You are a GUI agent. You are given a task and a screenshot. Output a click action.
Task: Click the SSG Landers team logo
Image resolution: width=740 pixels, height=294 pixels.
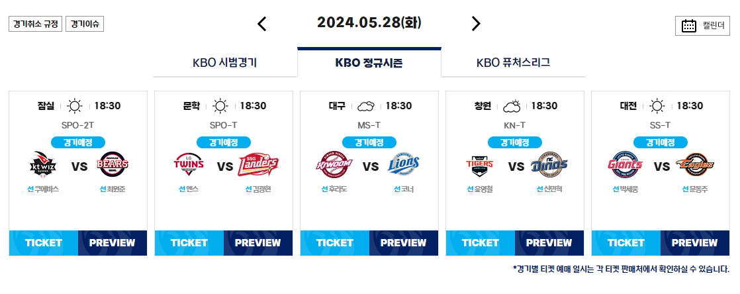pos(258,164)
